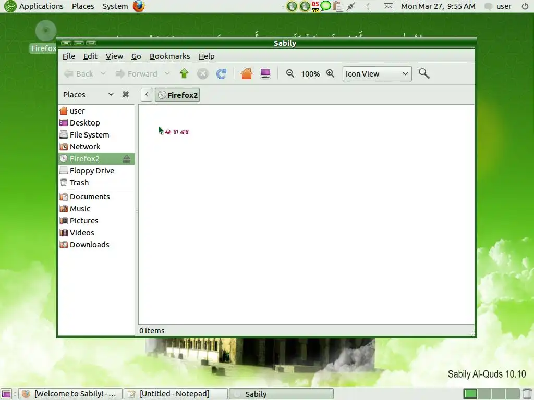
Task: Click the Firefox2 path bar button
Action: click(x=177, y=95)
